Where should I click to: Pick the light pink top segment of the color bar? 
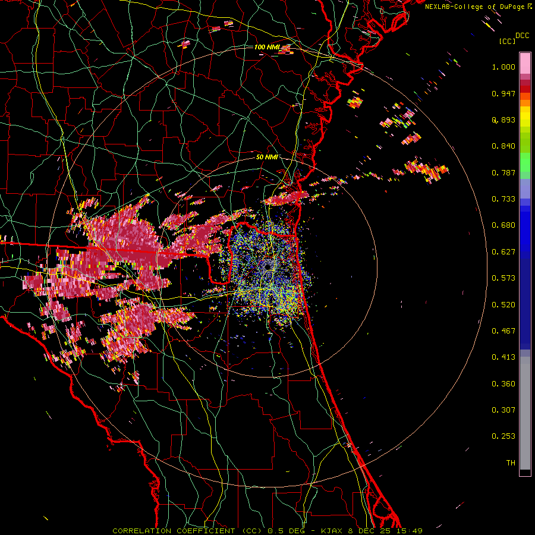(525, 64)
